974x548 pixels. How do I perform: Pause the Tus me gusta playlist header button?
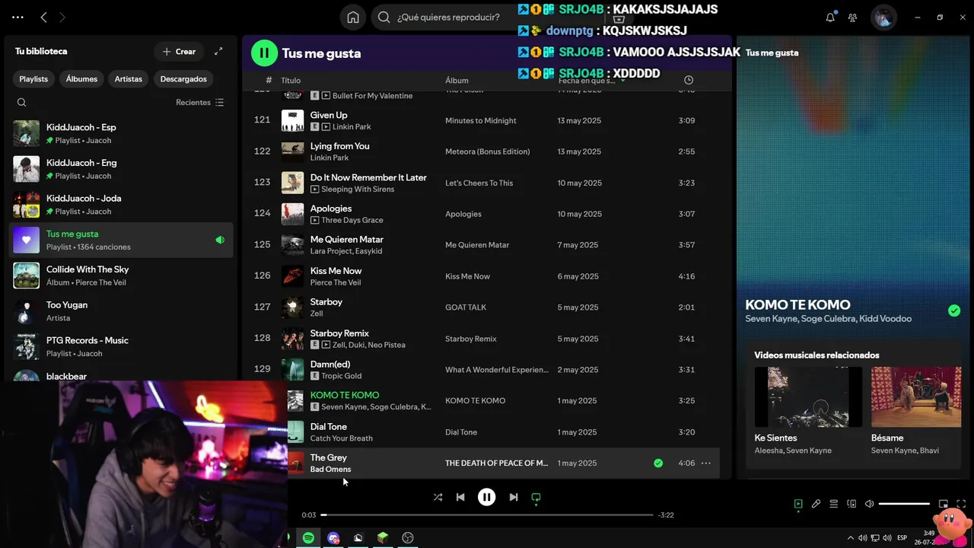tap(264, 53)
